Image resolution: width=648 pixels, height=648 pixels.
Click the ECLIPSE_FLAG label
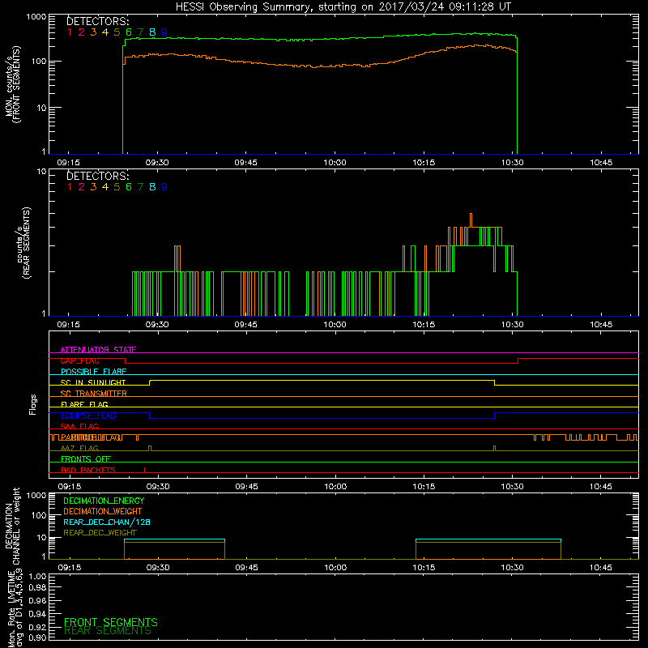[x=88, y=416]
